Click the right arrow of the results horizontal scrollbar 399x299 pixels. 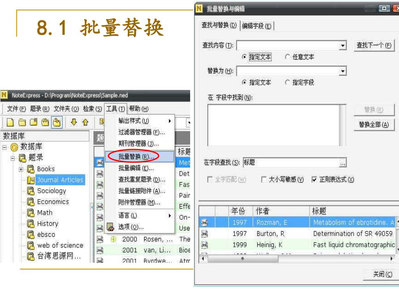pos(392,259)
